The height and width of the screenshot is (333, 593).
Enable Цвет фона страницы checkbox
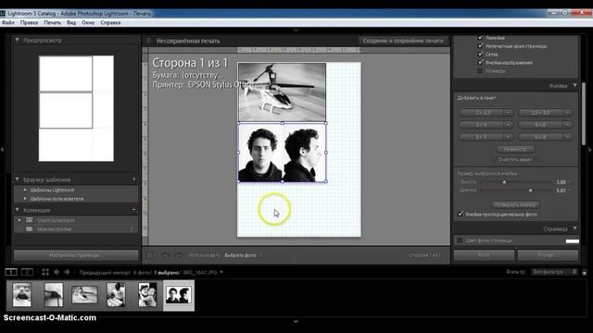(460, 240)
